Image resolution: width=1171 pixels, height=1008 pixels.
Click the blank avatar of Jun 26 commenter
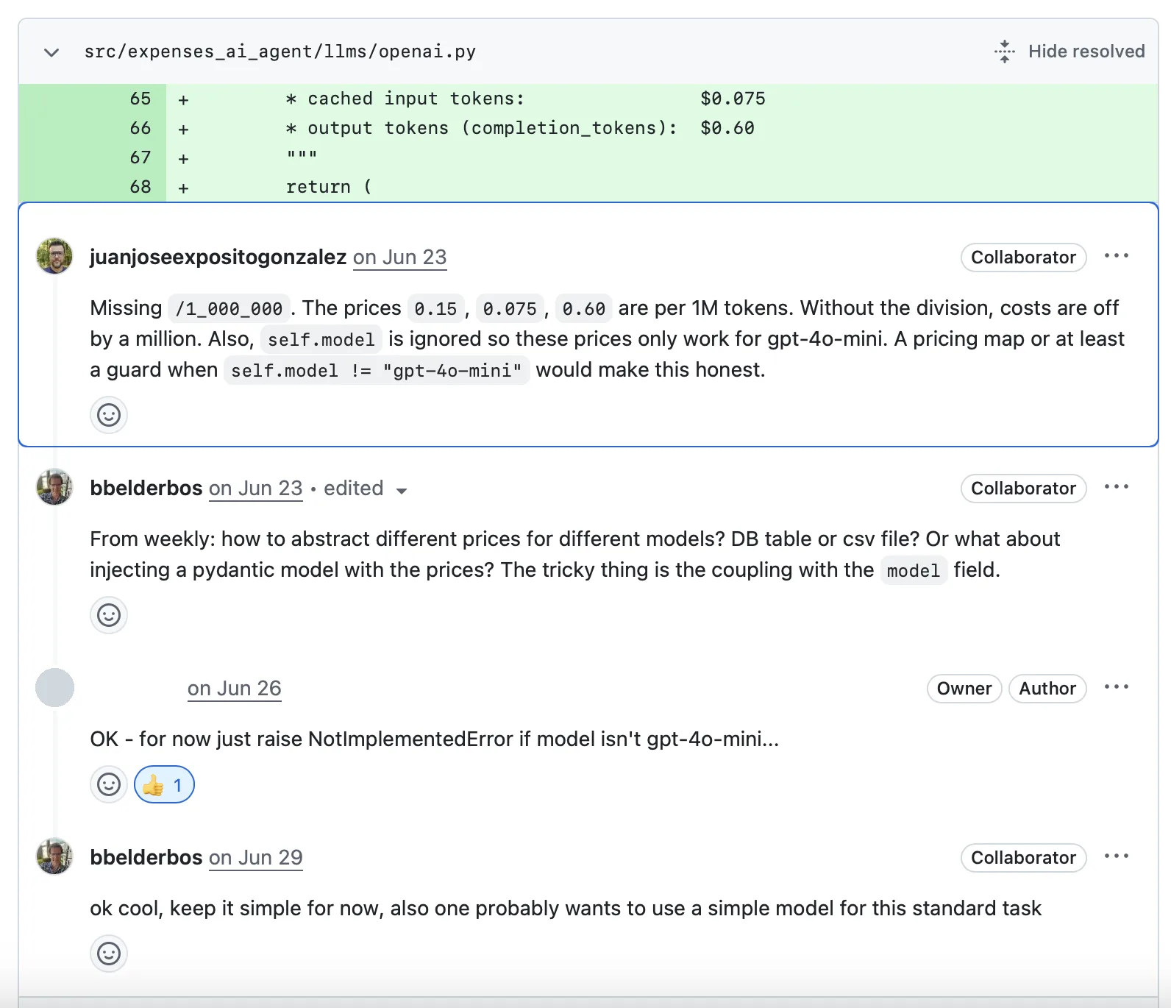[x=54, y=688]
